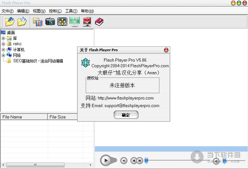The height and width of the screenshot is (169, 248).
Task: Select 桌面 in the folder tree
Action: (11, 33)
